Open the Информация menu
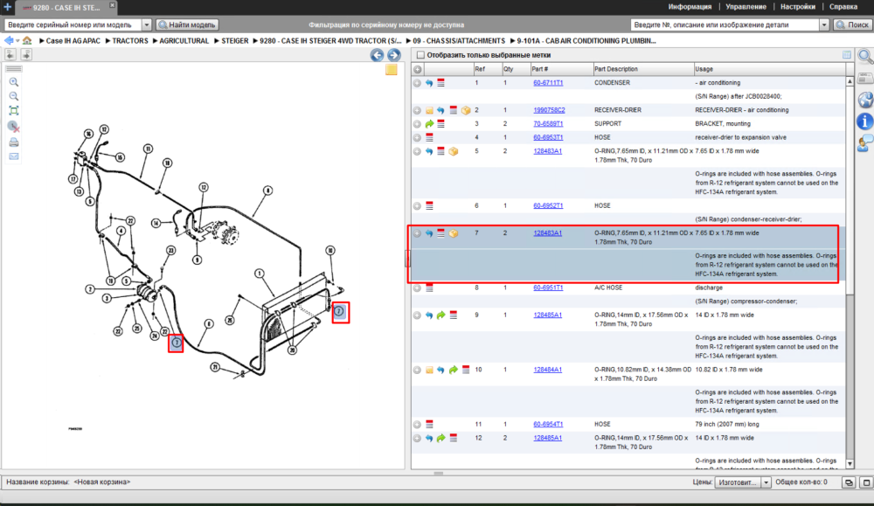This screenshot has height=506, width=874. (690, 7)
